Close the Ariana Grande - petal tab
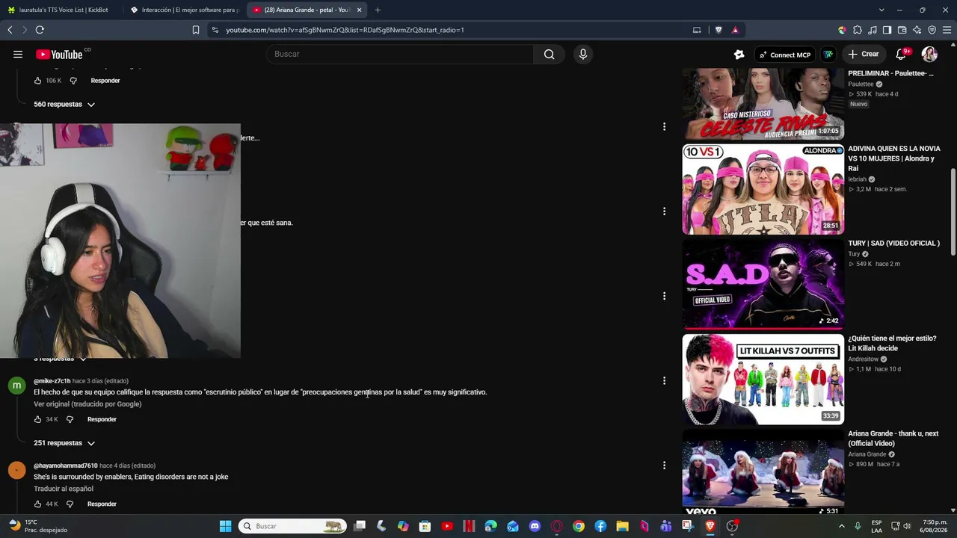 360,10
